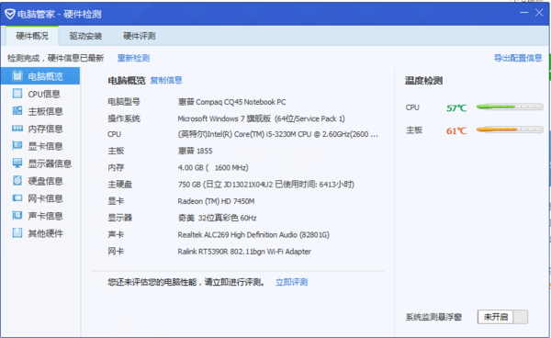This screenshot has width=551, height=338.
Task: Select 电脑概览 label in sidebar
Action: (x=46, y=76)
